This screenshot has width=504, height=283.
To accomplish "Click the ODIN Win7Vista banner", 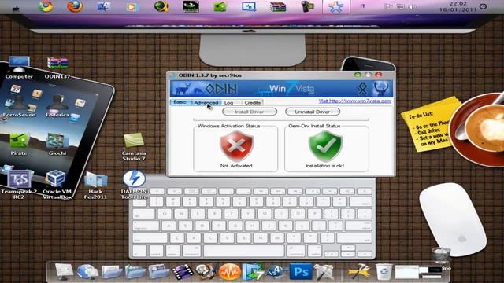I will click(x=281, y=88).
